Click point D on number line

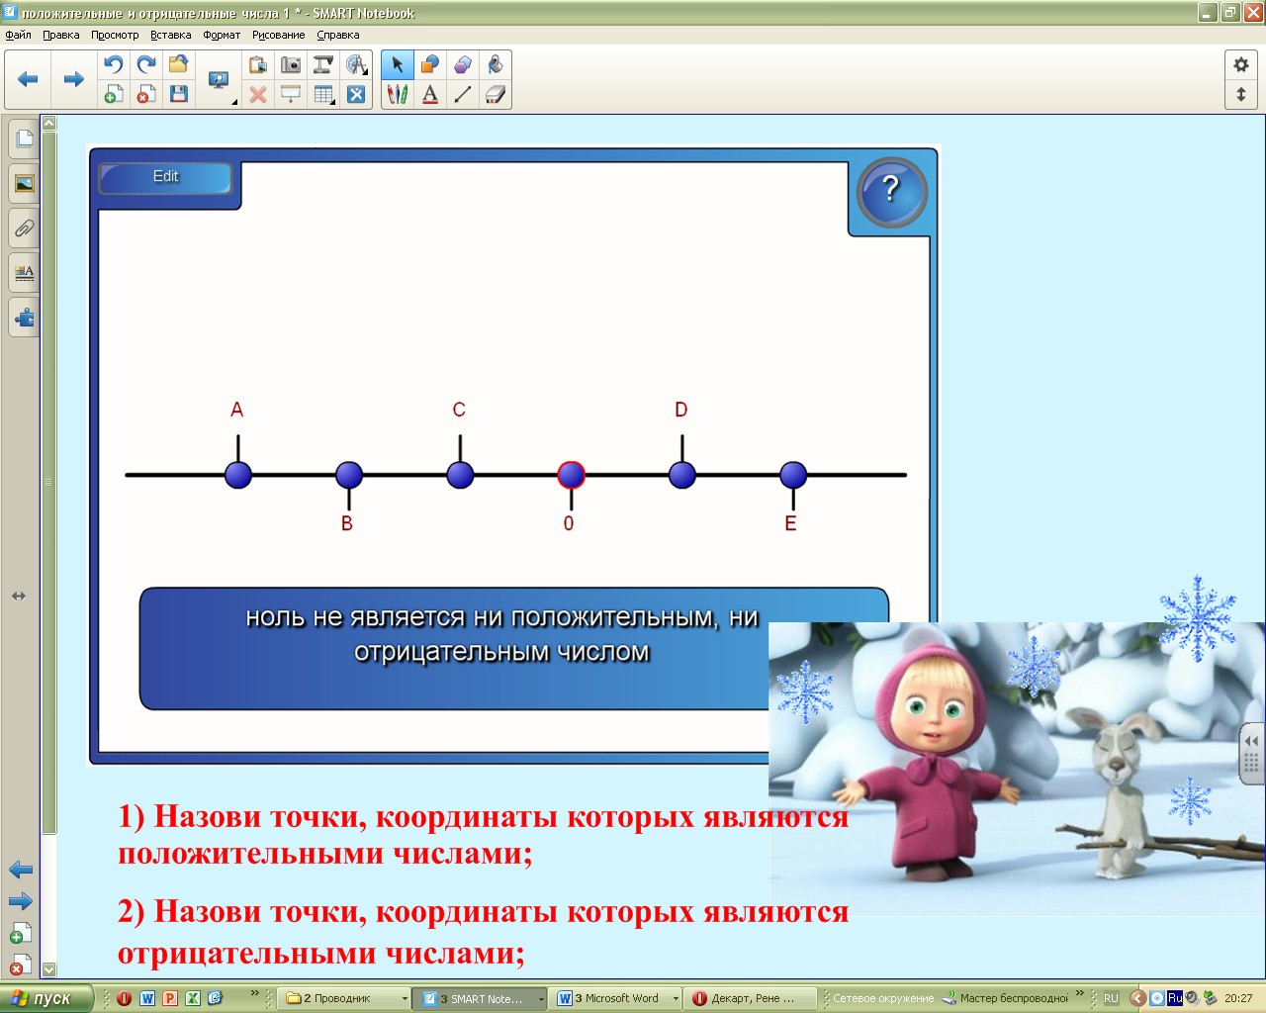click(x=682, y=475)
